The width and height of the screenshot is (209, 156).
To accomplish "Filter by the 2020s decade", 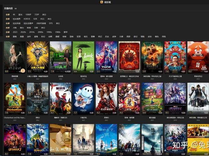I will pos(23,32).
